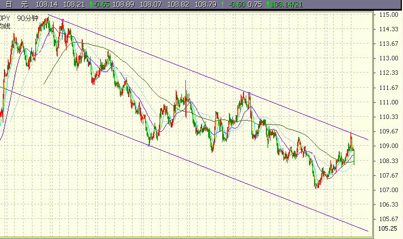Select the 113.67 axis price level
Screen dimensions: 403x239
[389, 44]
